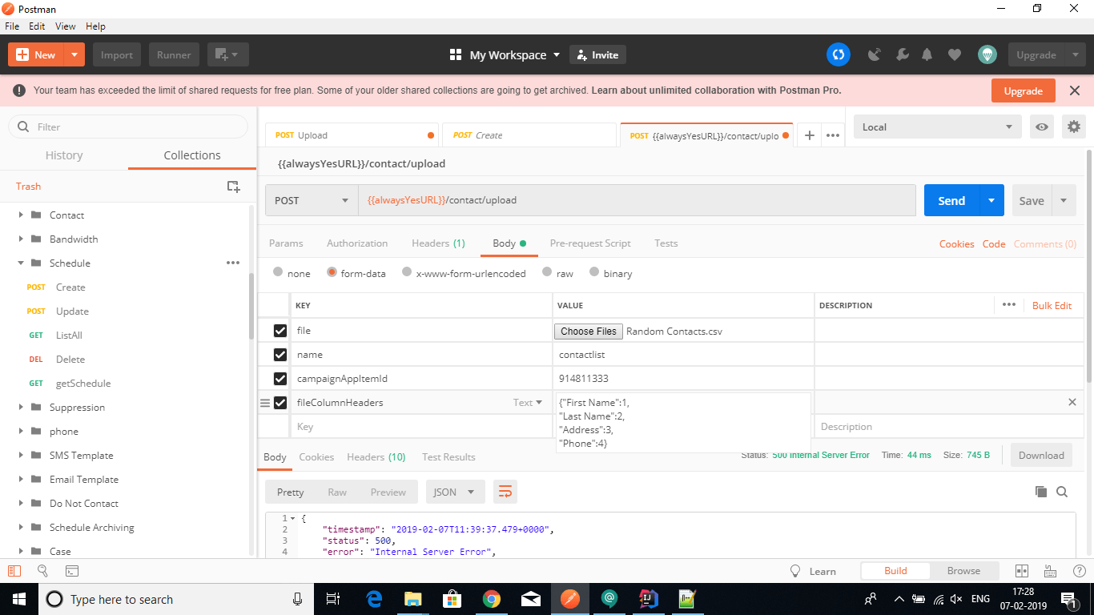Open settings using the wrench icon
The width and height of the screenshot is (1094, 615).
[902, 54]
